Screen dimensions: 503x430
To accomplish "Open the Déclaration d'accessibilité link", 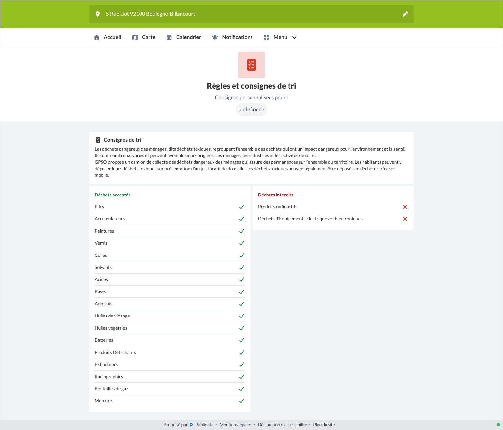I will click(282, 425).
